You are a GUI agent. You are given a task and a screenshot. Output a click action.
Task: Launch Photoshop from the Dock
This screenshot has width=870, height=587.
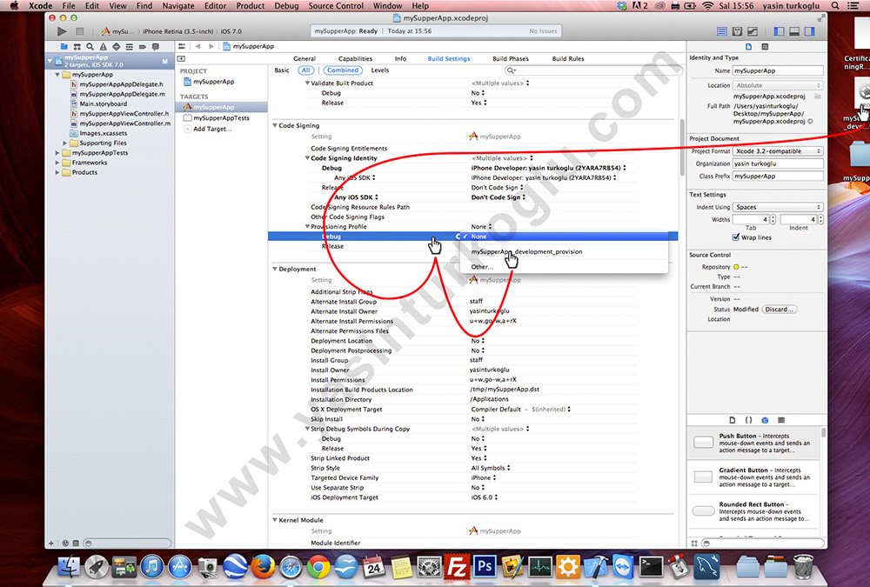pos(485,567)
